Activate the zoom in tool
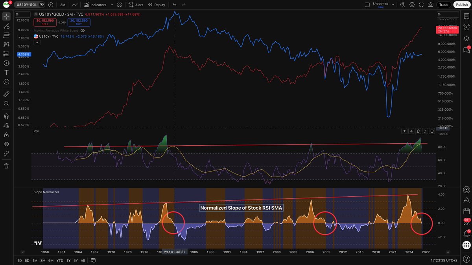Image resolution: width=472 pixels, height=265 pixels. coord(6,104)
